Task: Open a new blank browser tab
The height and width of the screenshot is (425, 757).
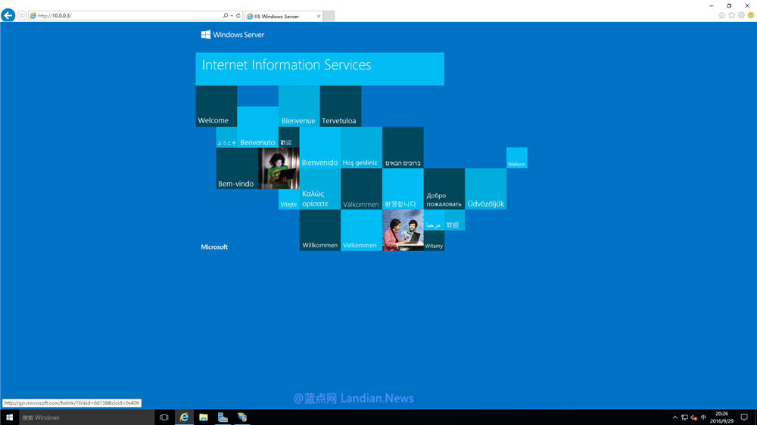Action: [329, 17]
